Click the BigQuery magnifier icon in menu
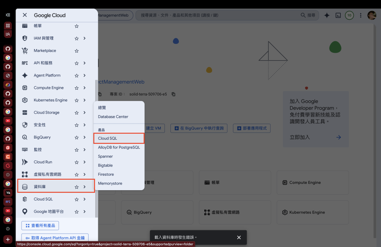The height and width of the screenshot is (247, 381). click(25, 137)
